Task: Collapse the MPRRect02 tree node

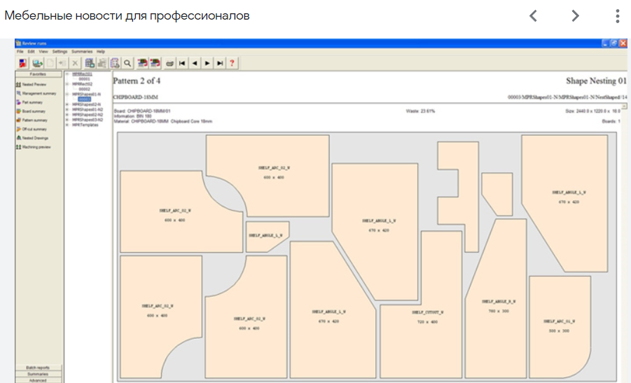Action: click(x=67, y=84)
